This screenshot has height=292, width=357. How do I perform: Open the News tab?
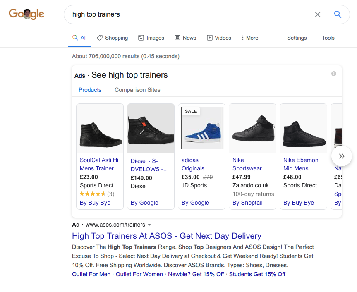tap(185, 38)
